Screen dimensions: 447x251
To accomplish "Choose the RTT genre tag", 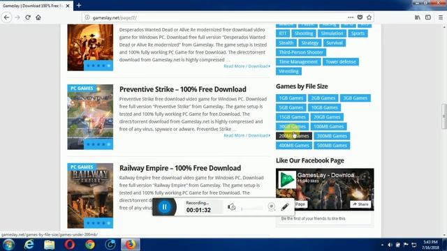I will [x=282, y=33].
